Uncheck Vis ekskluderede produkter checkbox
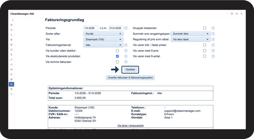This screenshot has height=139, width=254. pos(118,56)
